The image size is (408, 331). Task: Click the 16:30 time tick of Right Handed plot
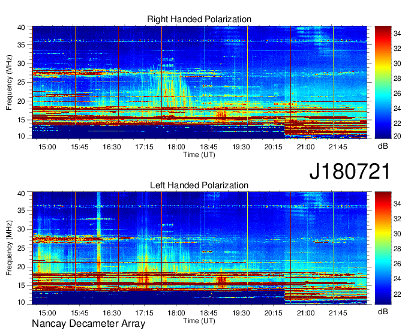coord(112,147)
